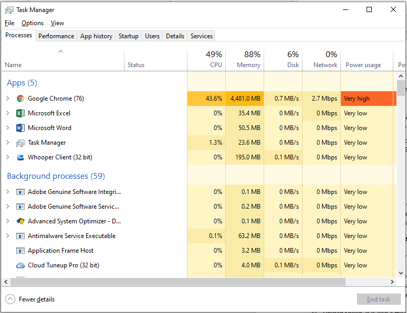Click the Microsoft Excel icon
This screenshot has height=313, width=407.
click(x=20, y=113)
